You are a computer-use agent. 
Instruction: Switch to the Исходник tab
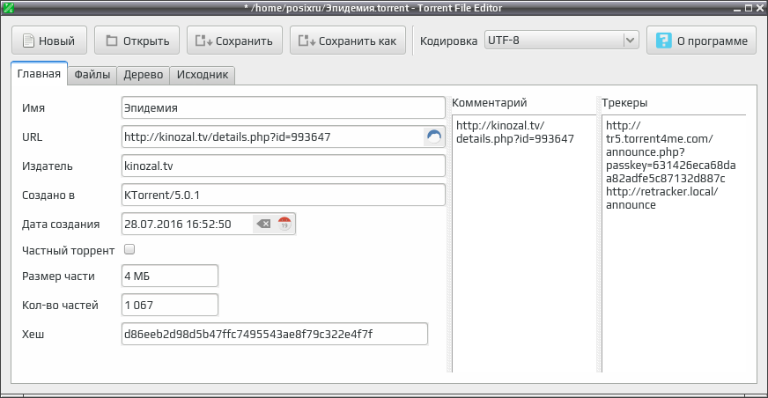tap(203, 75)
